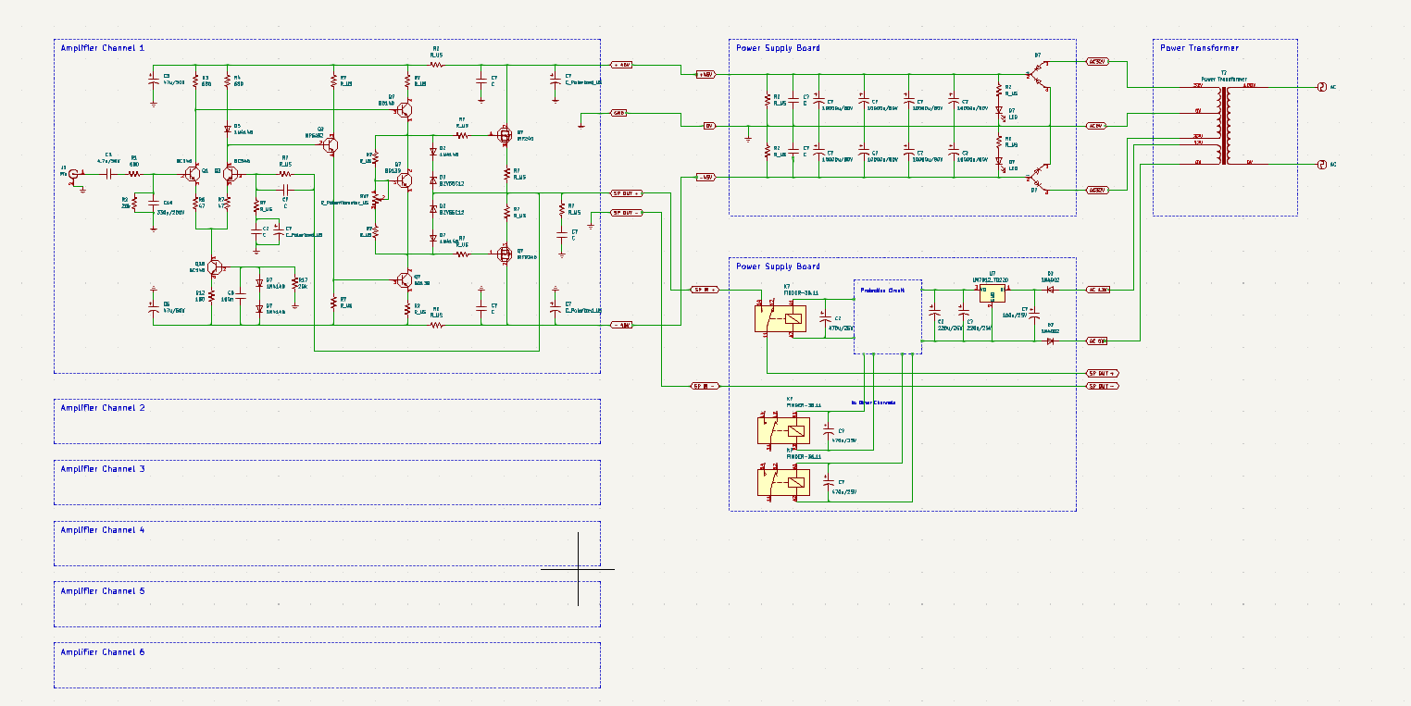Viewport: 1411px width, 706px height.
Task: Select resistor R17 20k symbol
Action: tap(293, 284)
